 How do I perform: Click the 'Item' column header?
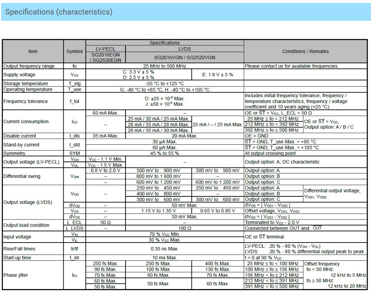point(33,51)
